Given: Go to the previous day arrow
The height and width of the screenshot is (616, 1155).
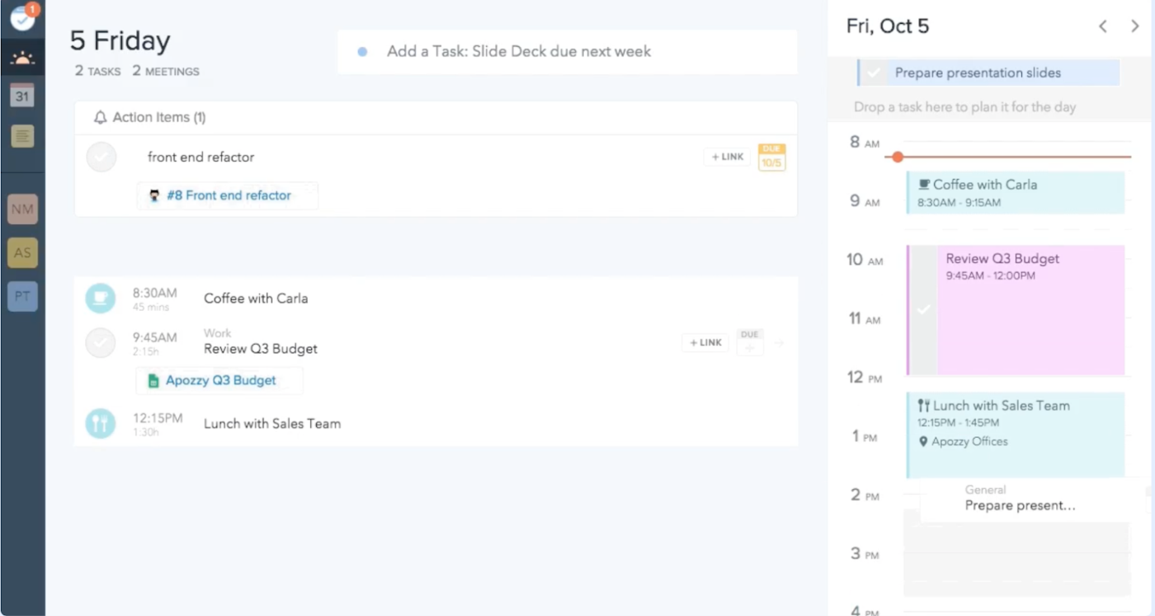Looking at the screenshot, I should click(x=1103, y=26).
